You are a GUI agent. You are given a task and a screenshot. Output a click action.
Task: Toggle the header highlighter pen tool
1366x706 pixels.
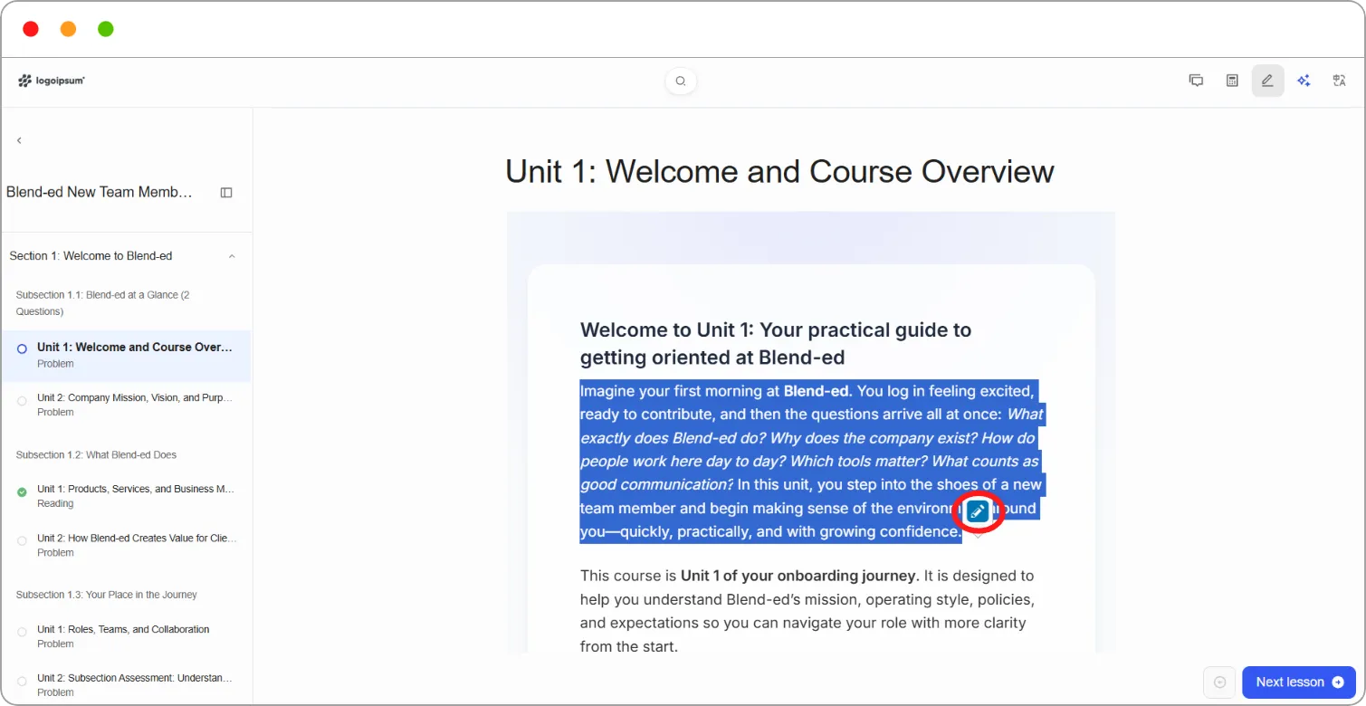point(1267,81)
